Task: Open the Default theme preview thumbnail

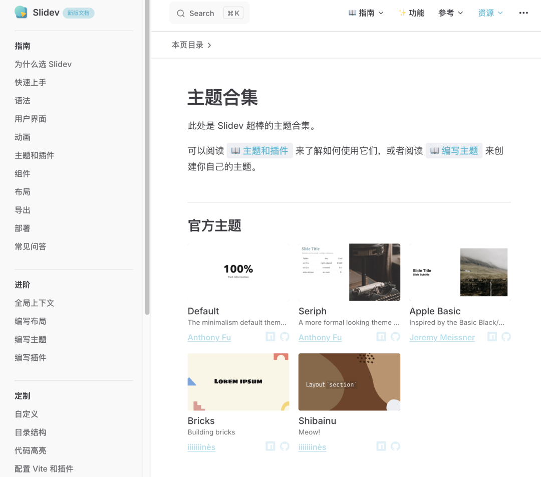Action: click(238, 273)
